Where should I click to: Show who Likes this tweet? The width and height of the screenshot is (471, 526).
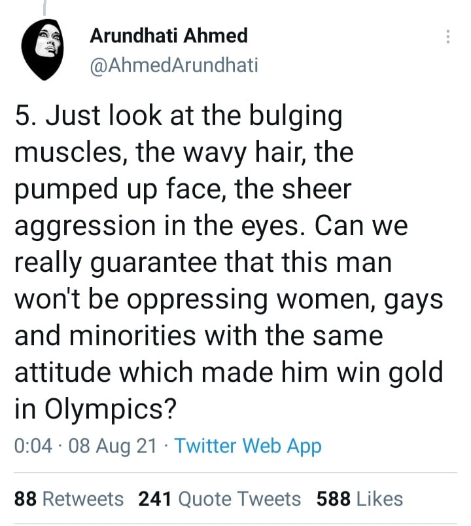(379, 499)
